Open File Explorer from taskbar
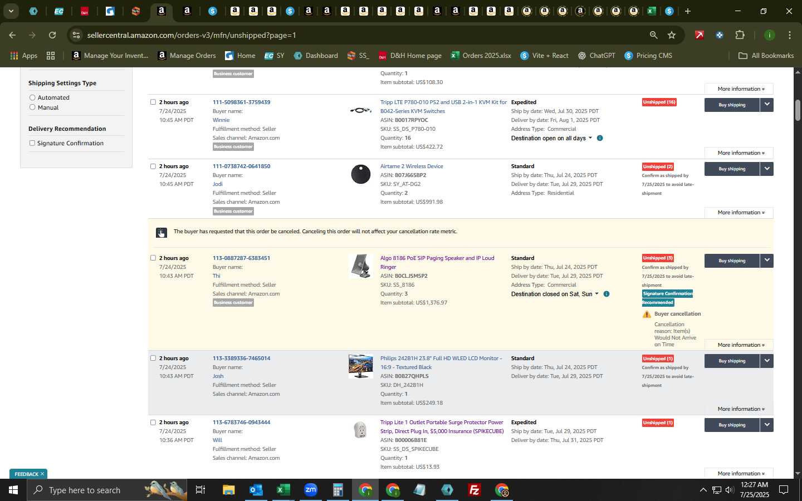 [229, 490]
